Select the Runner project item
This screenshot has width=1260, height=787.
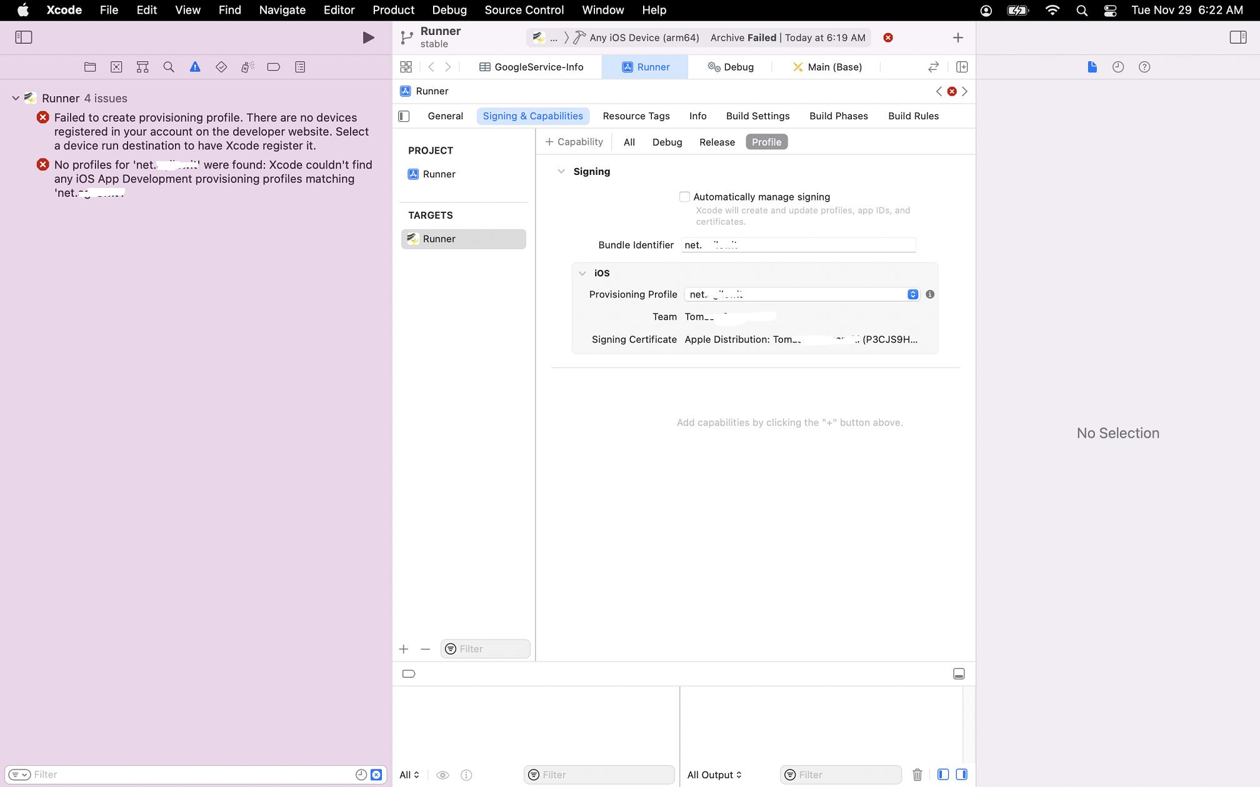[x=463, y=174]
